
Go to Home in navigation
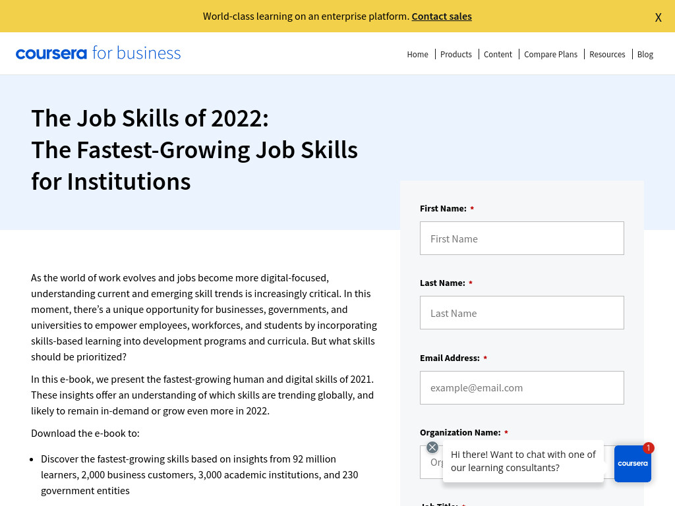click(x=417, y=54)
